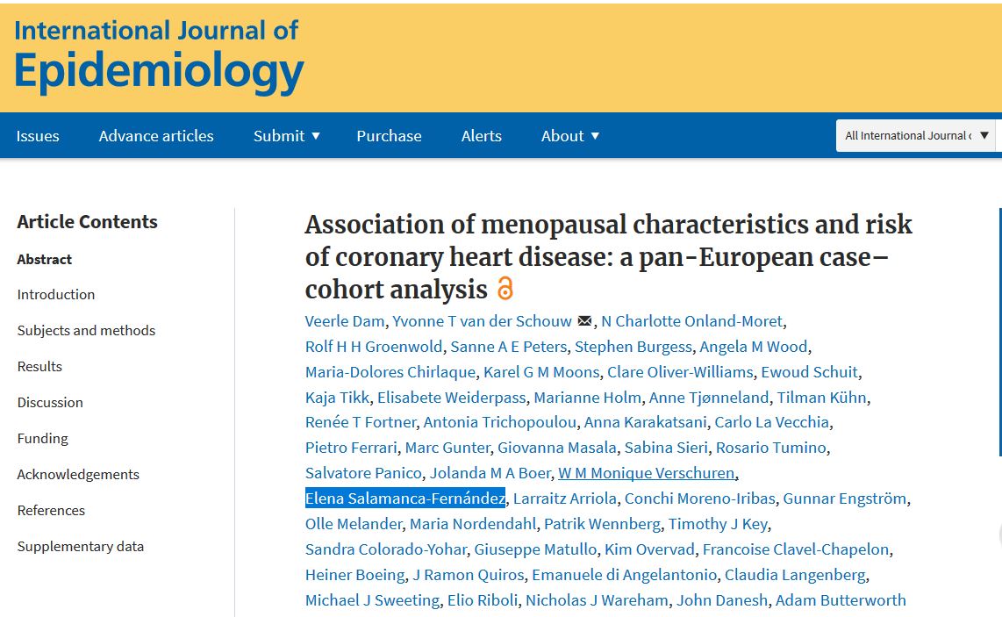Open the Purchase page
Viewport: 1002px width, 617px height.
pyautogui.click(x=389, y=136)
